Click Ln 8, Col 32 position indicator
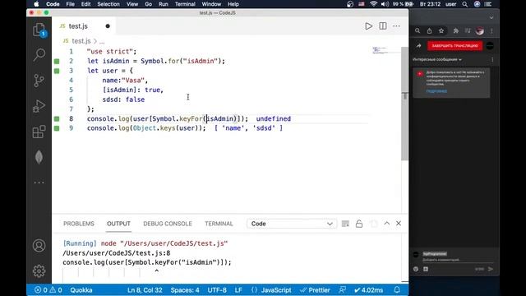526x296 pixels. (x=145, y=290)
